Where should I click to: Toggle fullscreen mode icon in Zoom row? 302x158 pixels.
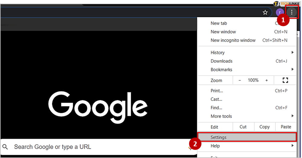[285, 80]
